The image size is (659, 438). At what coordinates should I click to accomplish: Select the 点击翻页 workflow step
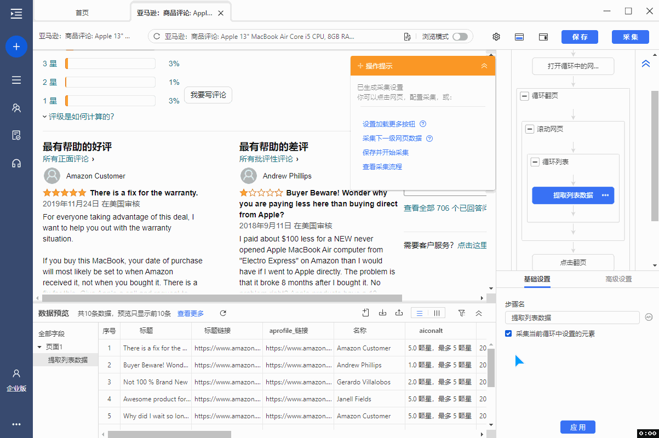point(573,262)
